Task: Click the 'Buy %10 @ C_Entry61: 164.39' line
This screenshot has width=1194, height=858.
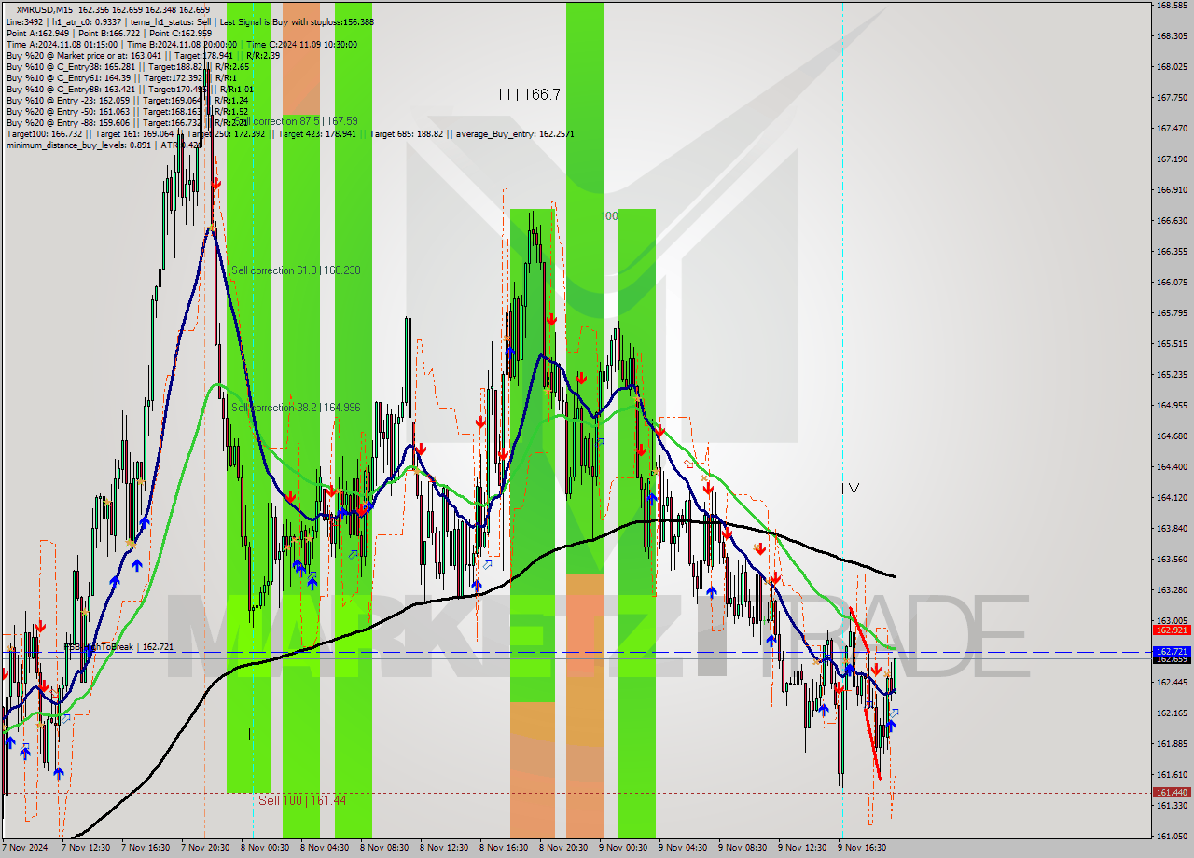Action: point(120,77)
